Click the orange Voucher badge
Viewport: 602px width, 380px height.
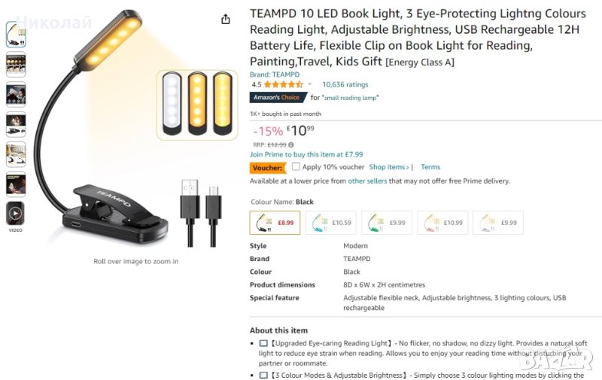pos(268,168)
